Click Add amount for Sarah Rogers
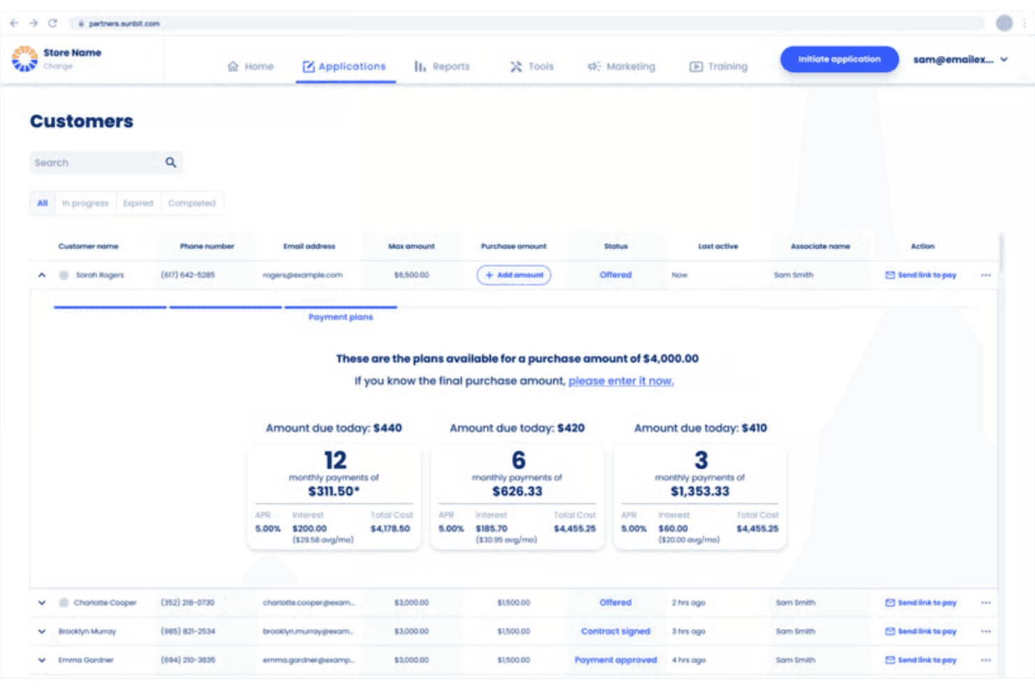Screen dimensions: 1035x690 514,275
